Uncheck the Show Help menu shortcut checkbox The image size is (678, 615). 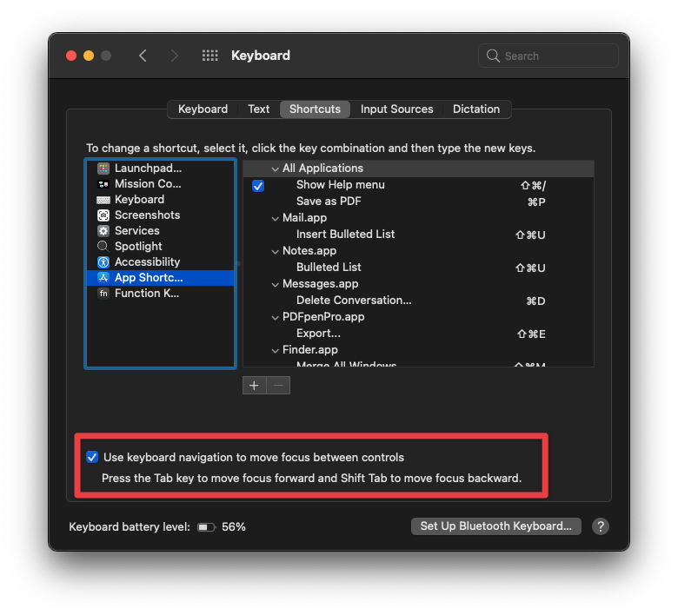[258, 185]
